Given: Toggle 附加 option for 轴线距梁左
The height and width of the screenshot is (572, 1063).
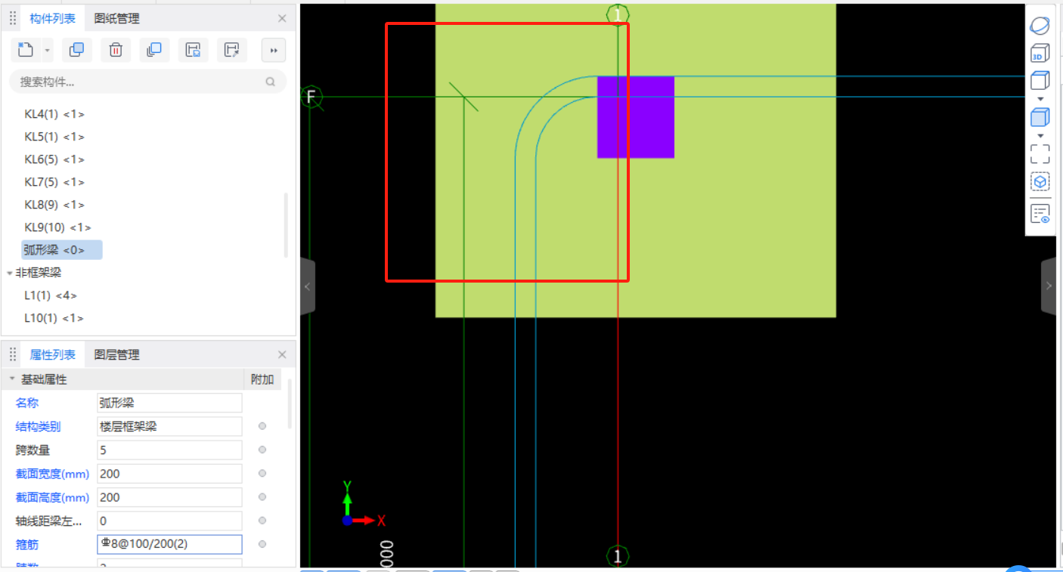Looking at the screenshot, I should click(262, 521).
